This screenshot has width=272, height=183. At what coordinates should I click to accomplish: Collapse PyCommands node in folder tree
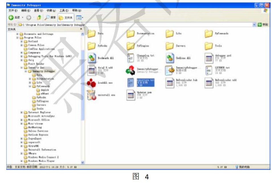(x=30, y=86)
